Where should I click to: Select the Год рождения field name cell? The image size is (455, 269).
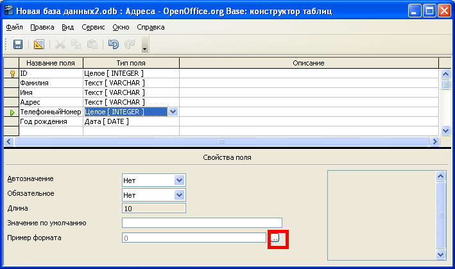[51, 121]
